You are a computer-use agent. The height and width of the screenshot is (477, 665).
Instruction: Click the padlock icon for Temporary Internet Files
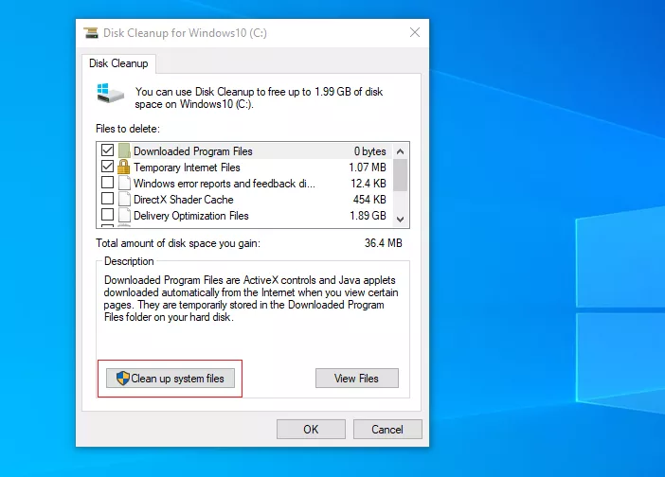[x=123, y=167]
